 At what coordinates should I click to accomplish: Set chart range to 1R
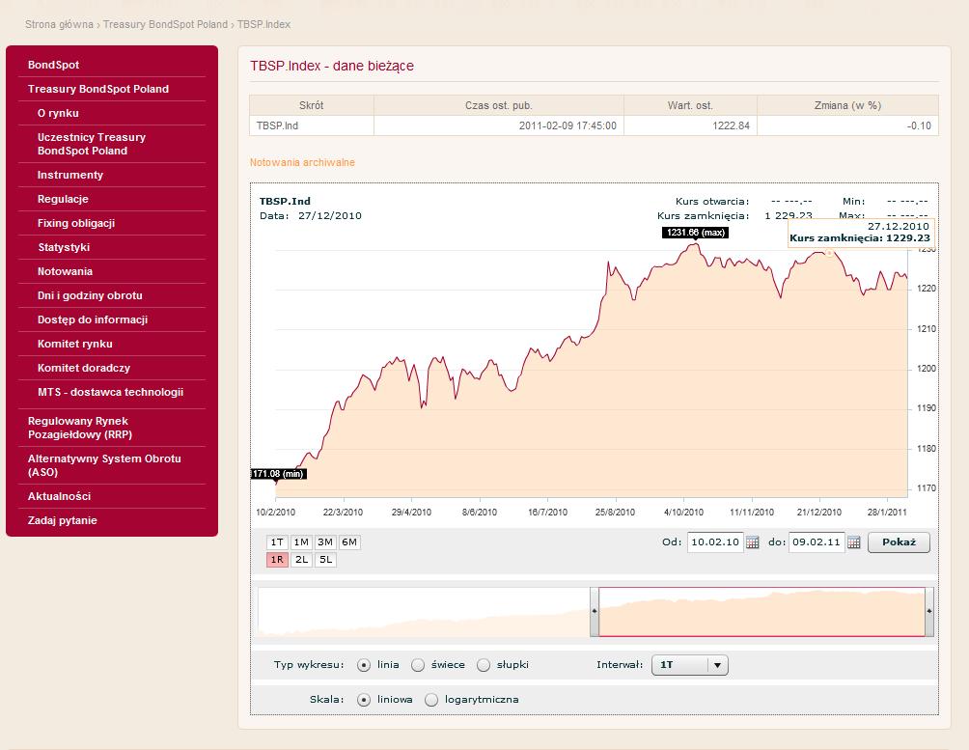[277, 560]
